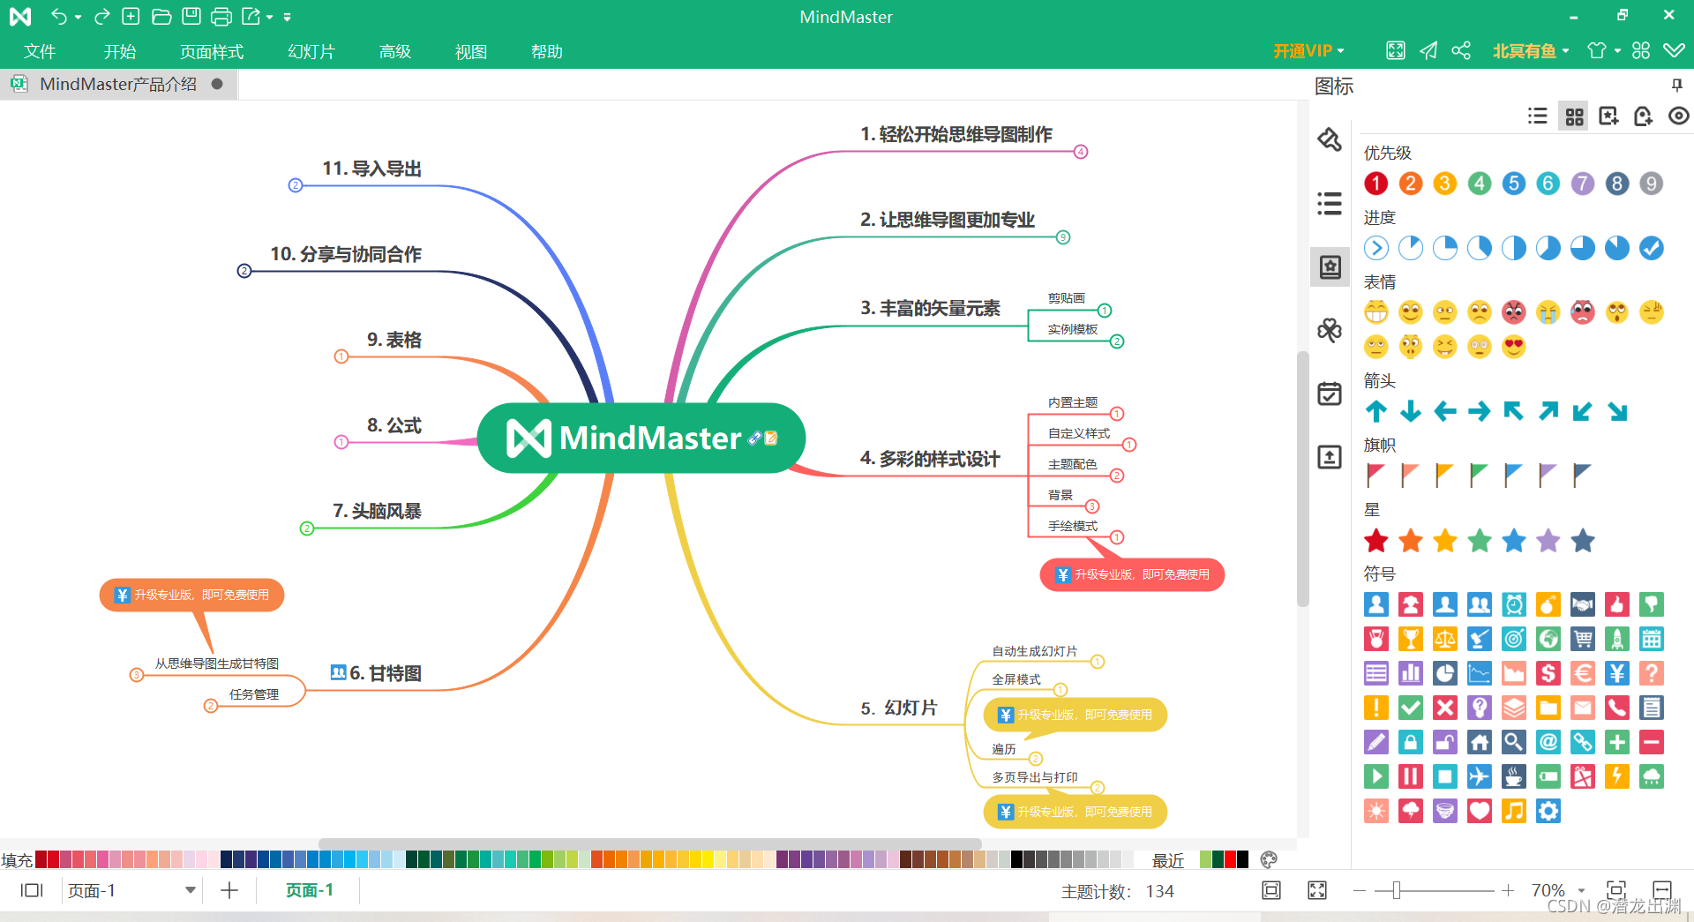The image size is (1694, 922).
Task: Enter fullscreen from status bar
Action: coord(1317,890)
